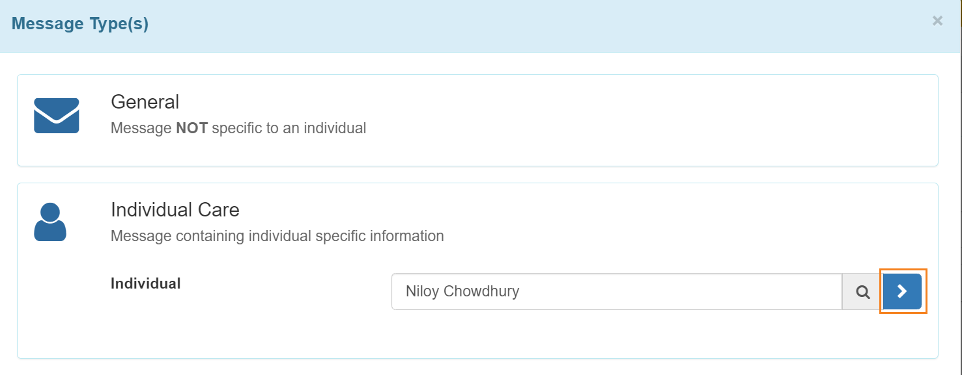The height and width of the screenshot is (375, 962).
Task: Click the 'Message Type(s)' dialog title
Action: click(80, 24)
